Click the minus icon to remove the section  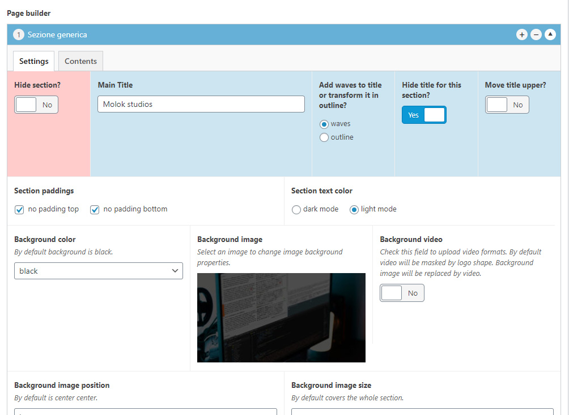(536, 35)
